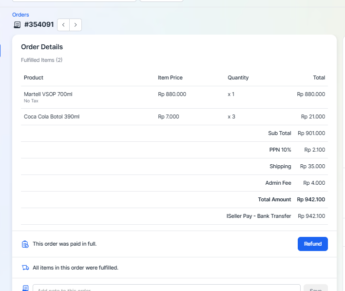345x291 pixels.
Task: Focus the add note text field
Action: coord(166,288)
